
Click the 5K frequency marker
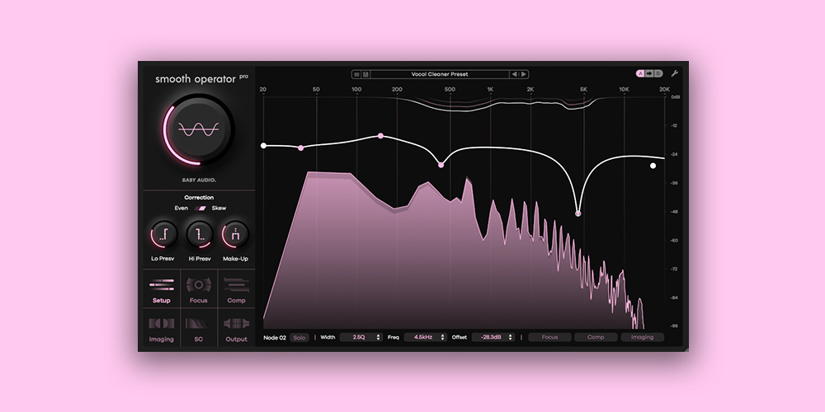point(583,89)
